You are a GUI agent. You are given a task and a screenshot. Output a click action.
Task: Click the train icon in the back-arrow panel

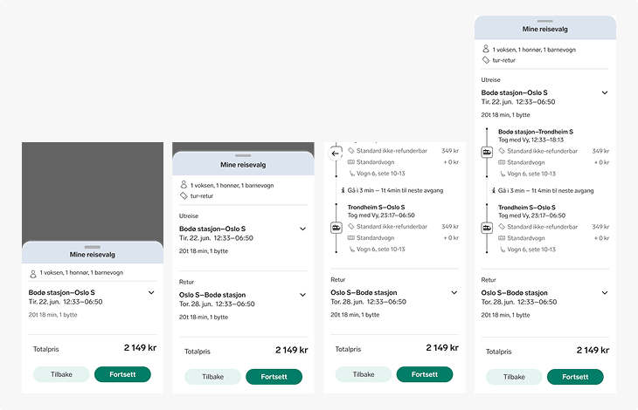click(x=336, y=228)
